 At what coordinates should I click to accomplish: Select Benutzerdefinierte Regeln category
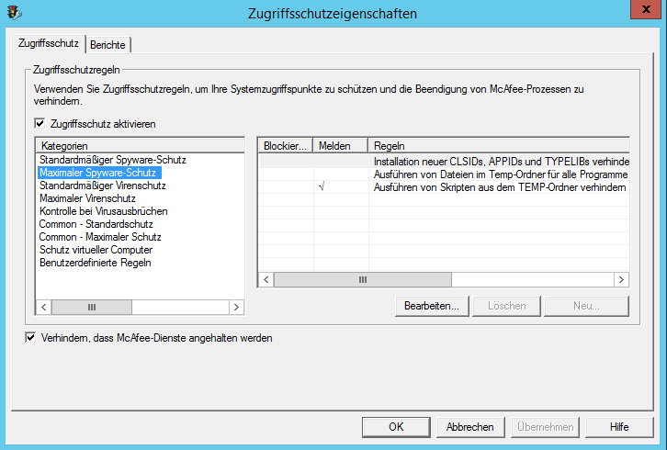pyautogui.click(x=95, y=263)
